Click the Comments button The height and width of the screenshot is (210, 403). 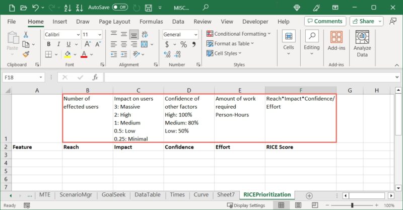(x=325, y=21)
